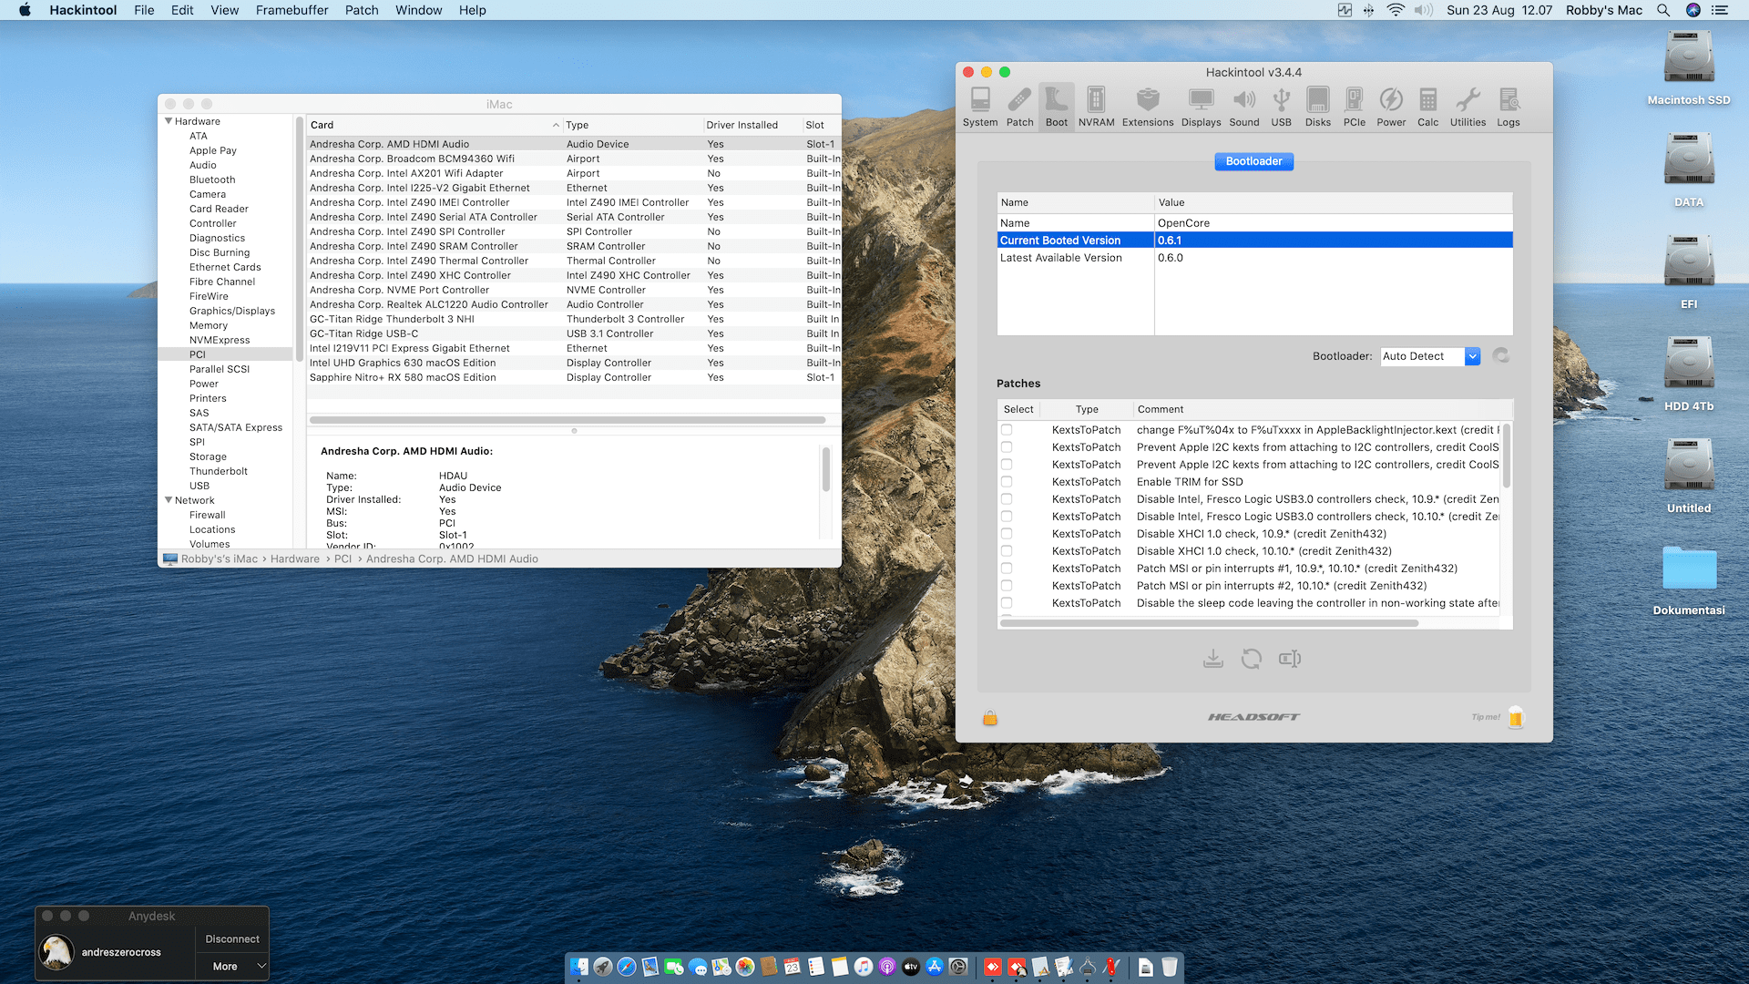Screen dimensions: 1749x984
Task: Click Hardware in the iMac path bar
Action: pos(295,559)
